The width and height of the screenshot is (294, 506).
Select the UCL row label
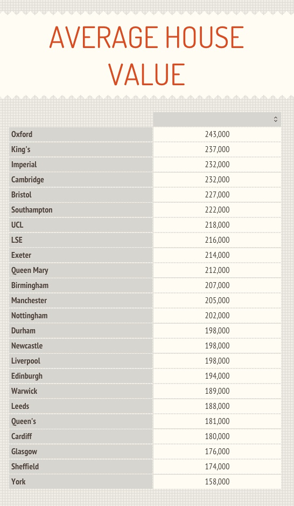click(x=81, y=225)
